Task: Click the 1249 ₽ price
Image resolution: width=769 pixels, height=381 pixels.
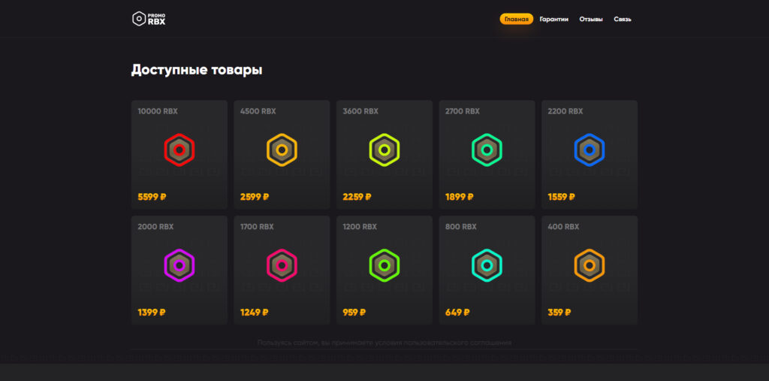Action: 255,313
